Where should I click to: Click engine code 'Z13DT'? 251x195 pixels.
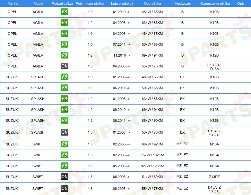click(214, 177)
